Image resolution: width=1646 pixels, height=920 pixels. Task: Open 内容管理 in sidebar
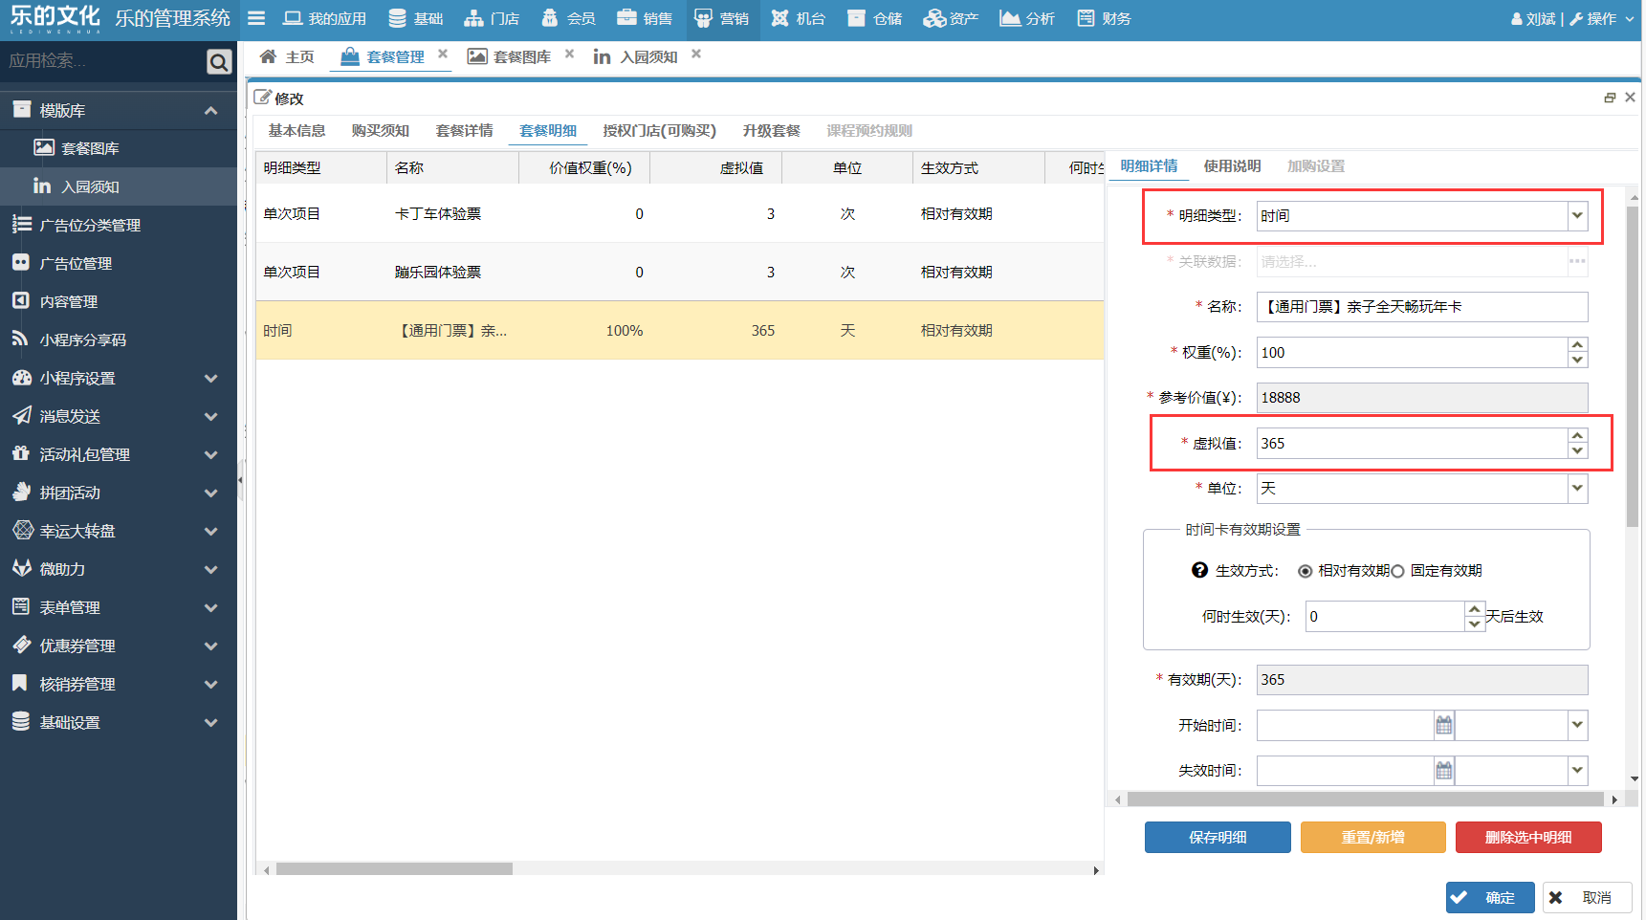119,301
